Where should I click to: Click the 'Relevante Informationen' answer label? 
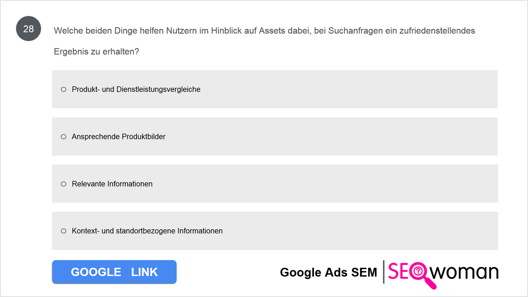112,183
